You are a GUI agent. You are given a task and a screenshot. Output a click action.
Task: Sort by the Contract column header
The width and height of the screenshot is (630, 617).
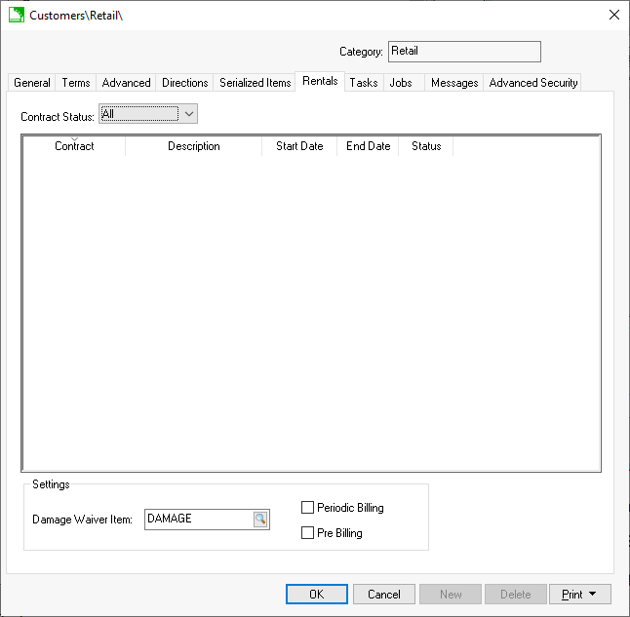pos(74,147)
